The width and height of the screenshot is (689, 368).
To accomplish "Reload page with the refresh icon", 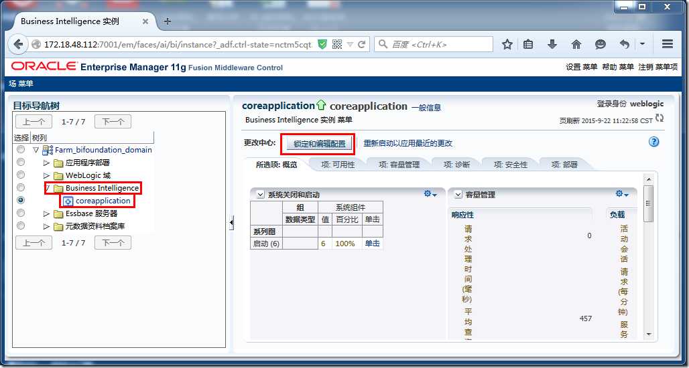I will click(362, 44).
